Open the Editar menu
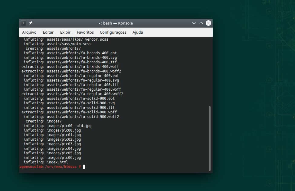This screenshot has height=191, width=295. point(48,32)
